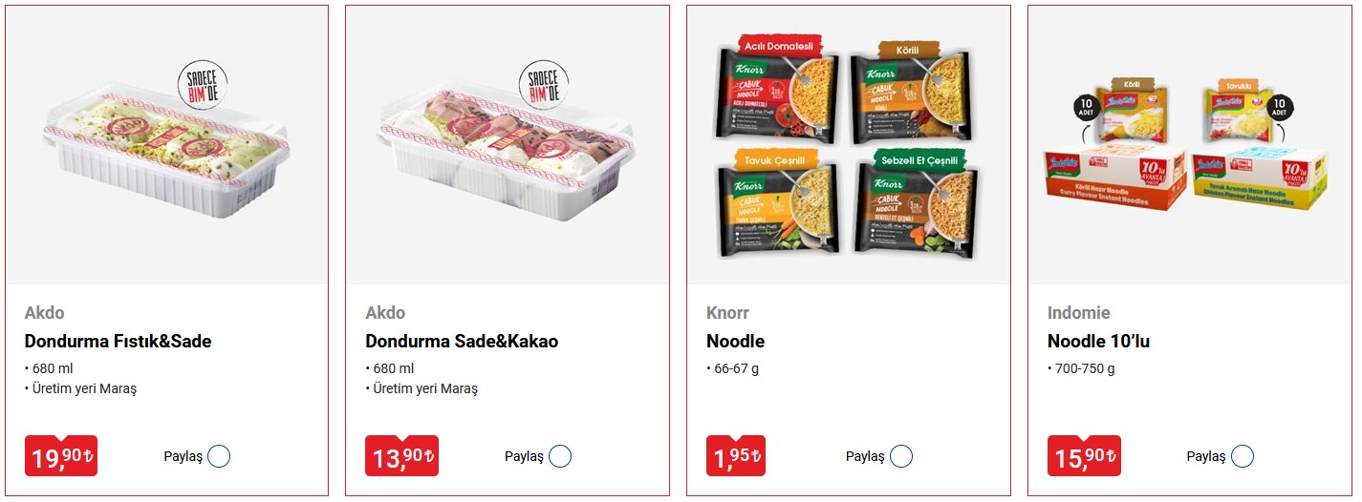Image resolution: width=1362 pixels, height=502 pixels.
Task: Click the Paylaş circle icon for Knorr Noodle
Action: point(901,456)
